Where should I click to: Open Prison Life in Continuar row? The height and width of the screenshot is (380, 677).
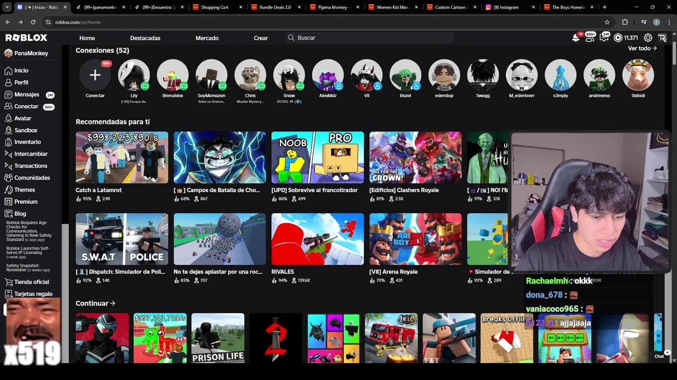click(x=218, y=338)
